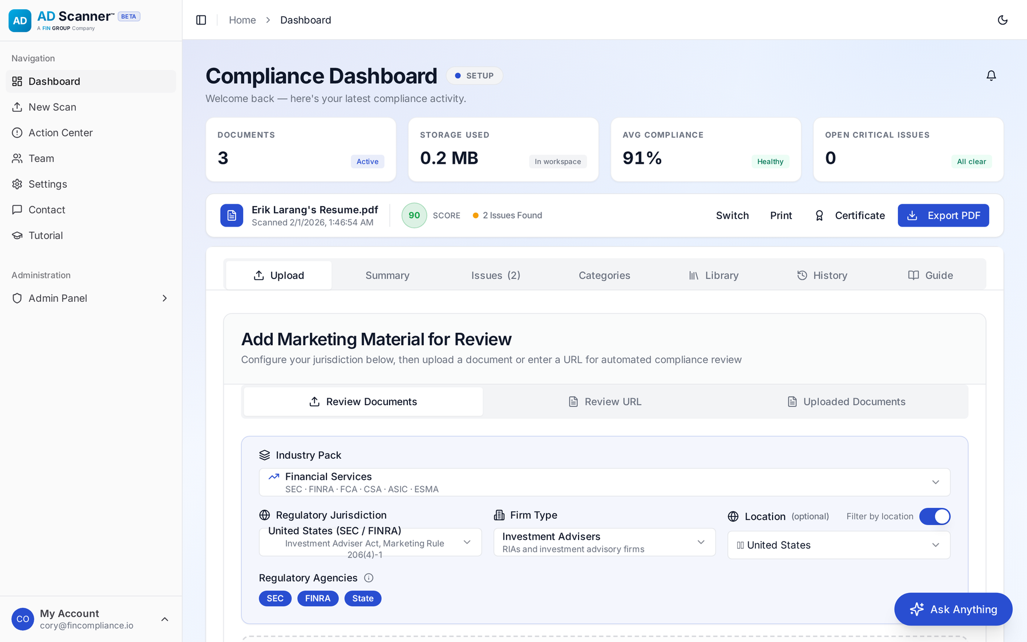
Task: Click the 2 Issues Found indicator
Action: (x=507, y=215)
